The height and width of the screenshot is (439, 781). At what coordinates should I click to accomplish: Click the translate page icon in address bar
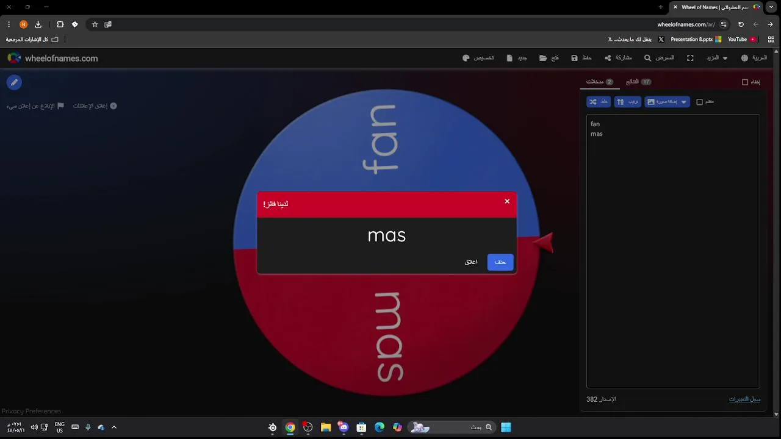click(108, 24)
